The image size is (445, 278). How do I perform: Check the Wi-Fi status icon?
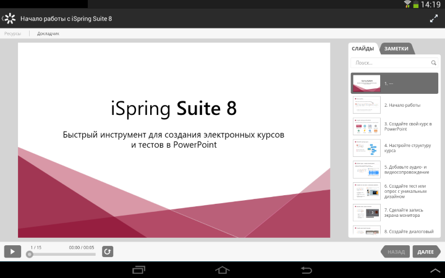pyautogui.click(x=407, y=4)
